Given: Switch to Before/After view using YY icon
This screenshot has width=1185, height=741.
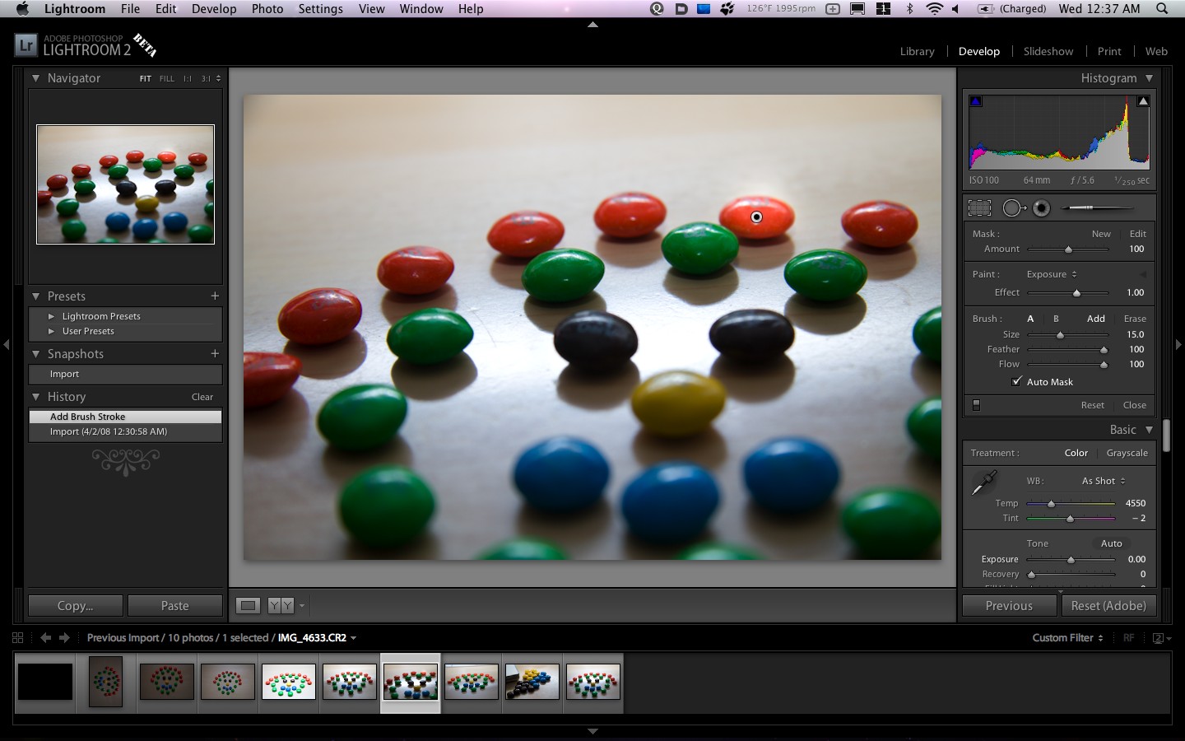Looking at the screenshot, I should point(281,605).
